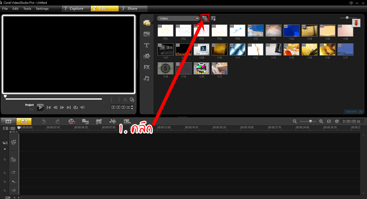Open System Volume control
Viewport: 367px width, 199px height.
(83, 107)
